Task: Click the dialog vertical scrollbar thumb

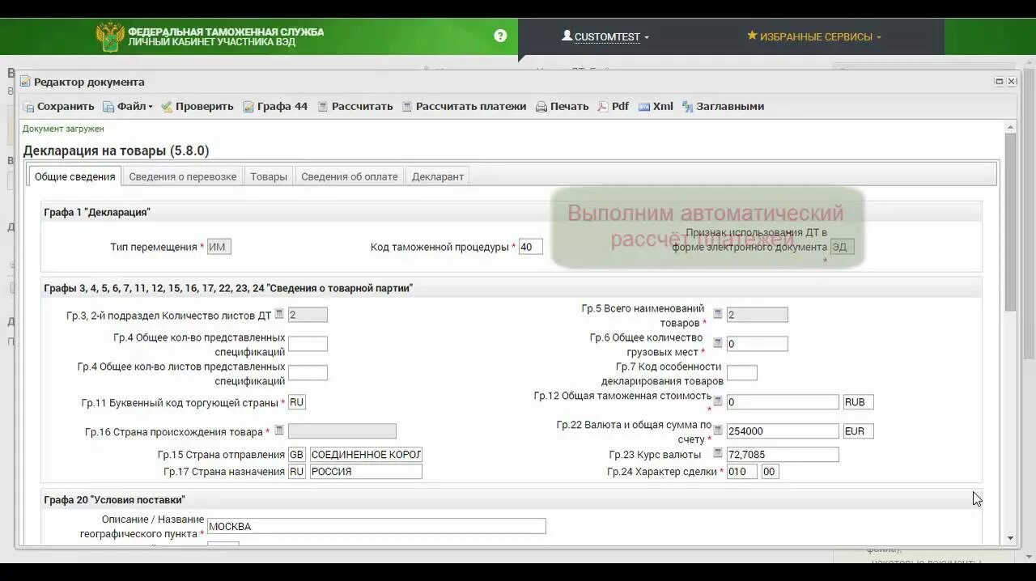Action: pos(1010,222)
